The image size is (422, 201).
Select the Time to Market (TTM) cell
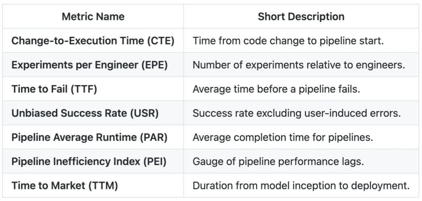[x=65, y=186]
